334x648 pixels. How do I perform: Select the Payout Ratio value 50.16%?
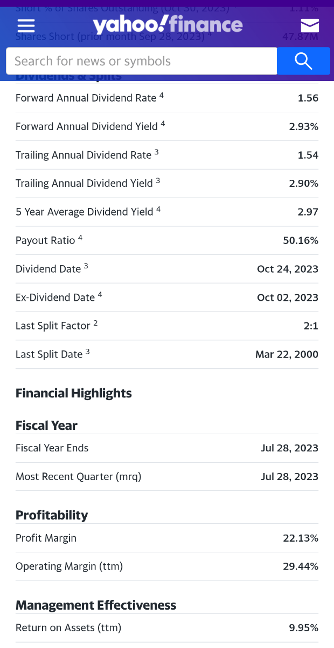tap(301, 241)
